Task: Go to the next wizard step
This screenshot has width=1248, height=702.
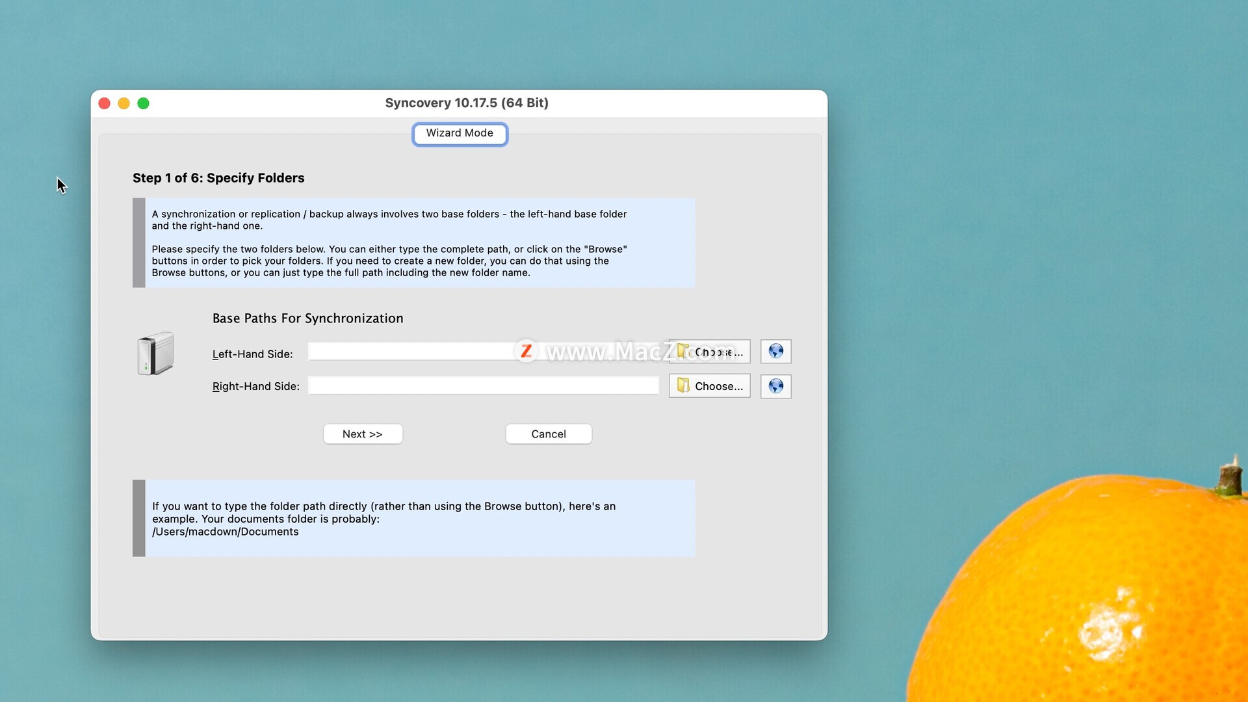Action: coord(363,434)
